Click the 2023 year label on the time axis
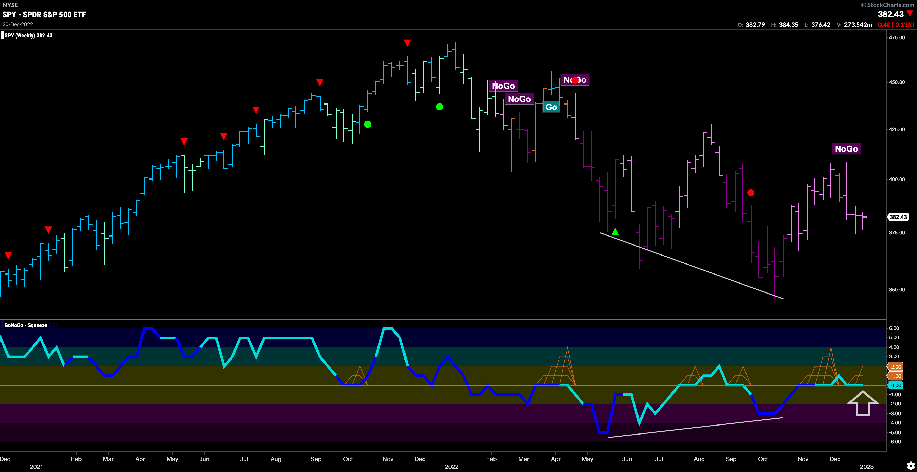Viewport: 917px width, 472px height. click(x=866, y=467)
